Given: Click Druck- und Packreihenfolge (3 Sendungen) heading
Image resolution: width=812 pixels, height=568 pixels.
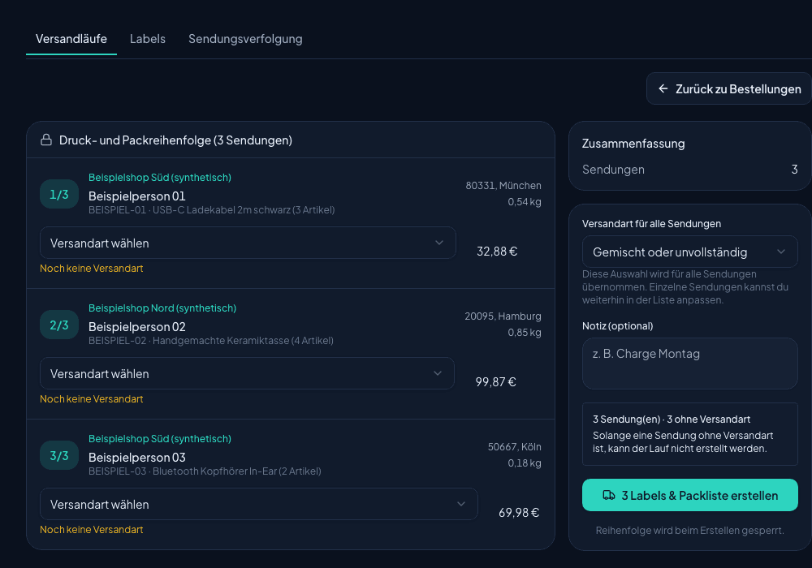Looking at the screenshot, I should point(175,140).
